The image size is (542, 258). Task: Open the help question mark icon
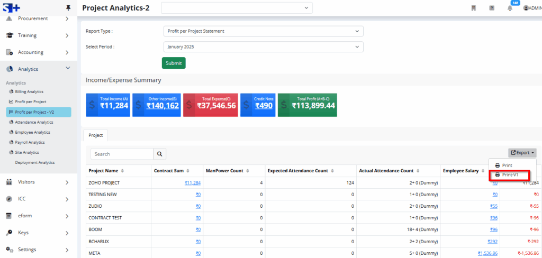pyautogui.click(x=492, y=8)
